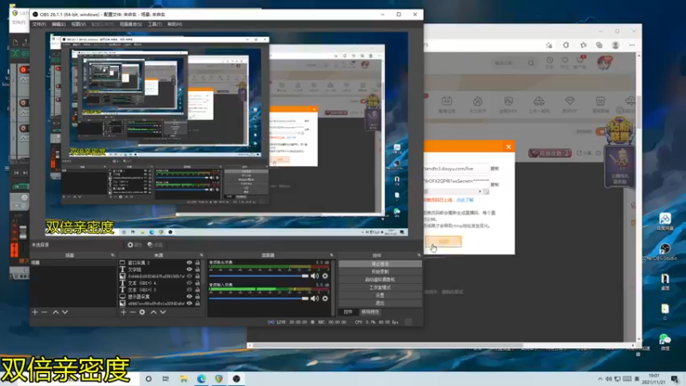Viewport: 686px width, 386px height.
Task: Copy the stream key in dialog
Action: point(495,184)
